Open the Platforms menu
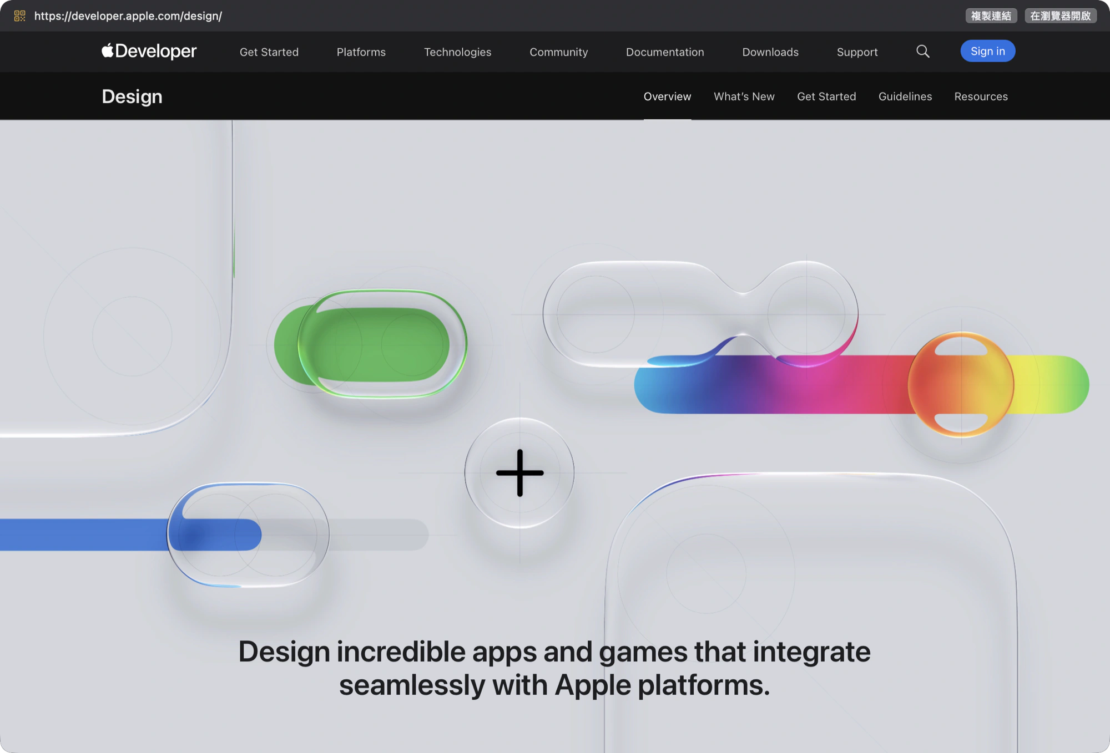The height and width of the screenshot is (753, 1110). [x=361, y=52]
